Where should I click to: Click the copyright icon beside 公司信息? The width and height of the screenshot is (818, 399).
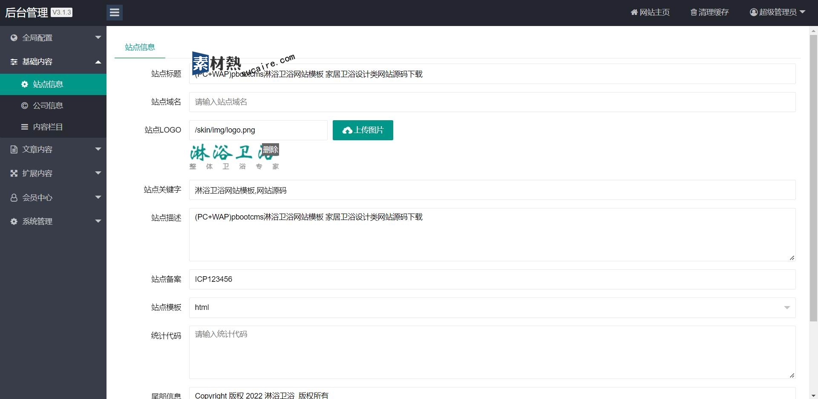tap(25, 106)
